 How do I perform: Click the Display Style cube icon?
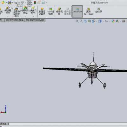100,21
